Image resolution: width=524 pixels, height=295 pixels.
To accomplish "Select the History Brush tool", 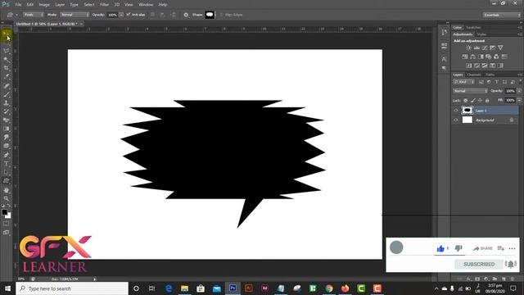I will click(7, 111).
